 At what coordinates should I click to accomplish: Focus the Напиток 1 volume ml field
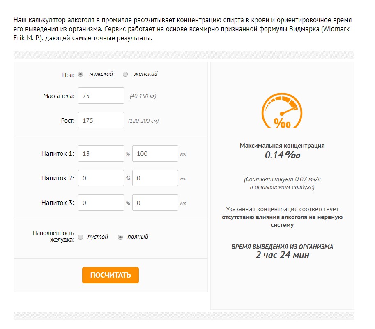coord(155,153)
